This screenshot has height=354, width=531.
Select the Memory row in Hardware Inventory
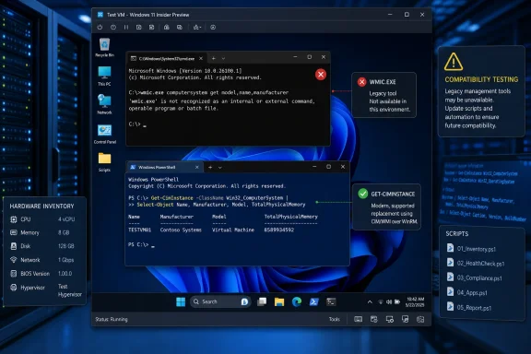click(x=40, y=232)
